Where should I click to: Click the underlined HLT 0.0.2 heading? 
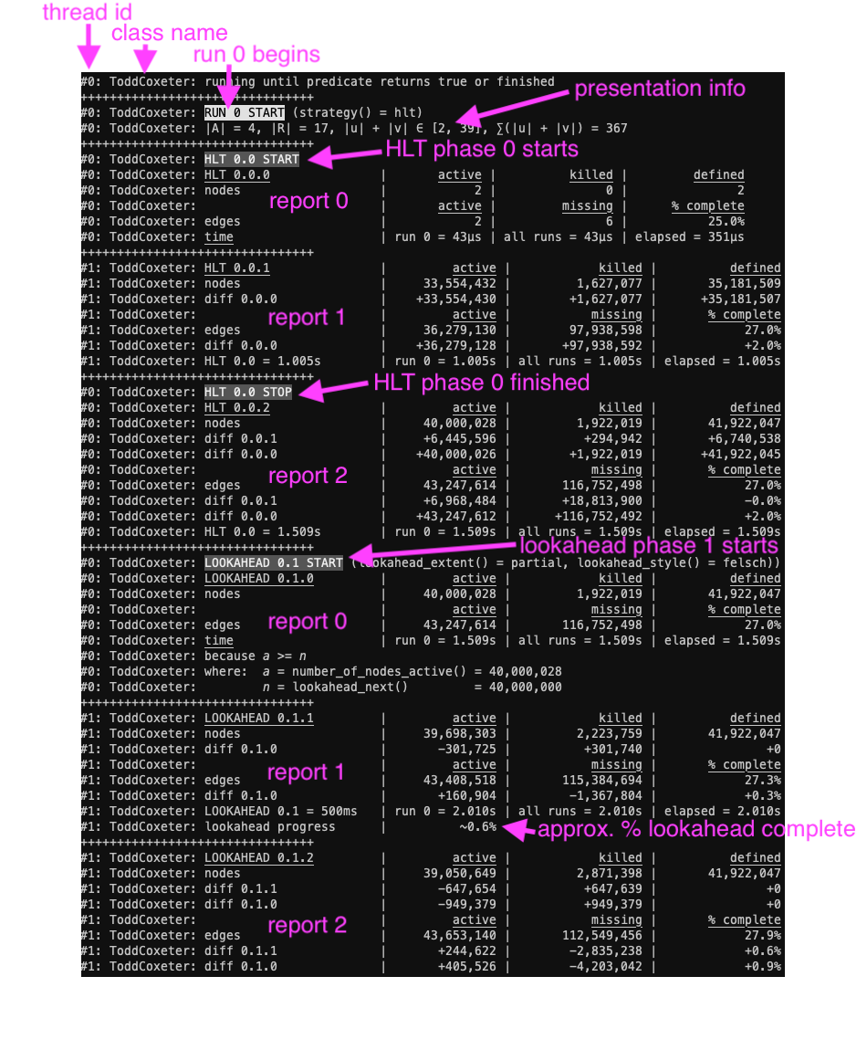[236, 408]
